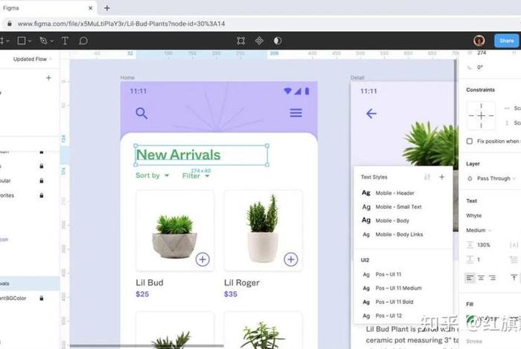Open the Medium font weight dropdown
This screenshot has height=349, width=521.
coord(479,230)
